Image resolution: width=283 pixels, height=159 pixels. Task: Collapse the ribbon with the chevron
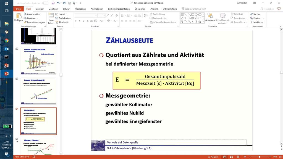pos(281,26)
